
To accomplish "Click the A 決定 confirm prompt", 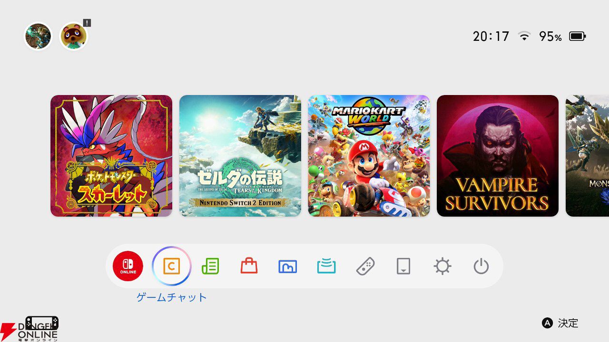I will 560,323.
